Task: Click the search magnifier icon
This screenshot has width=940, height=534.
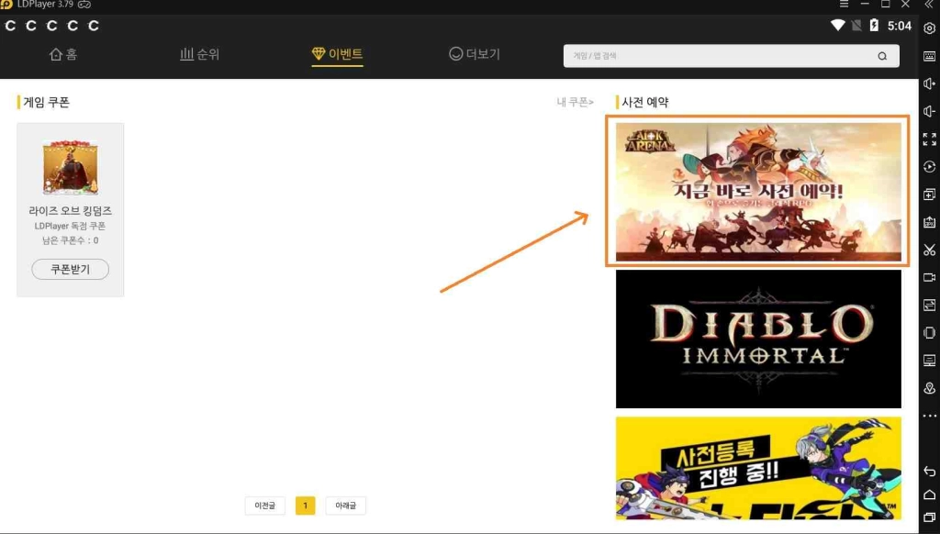Action: pos(882,56)
